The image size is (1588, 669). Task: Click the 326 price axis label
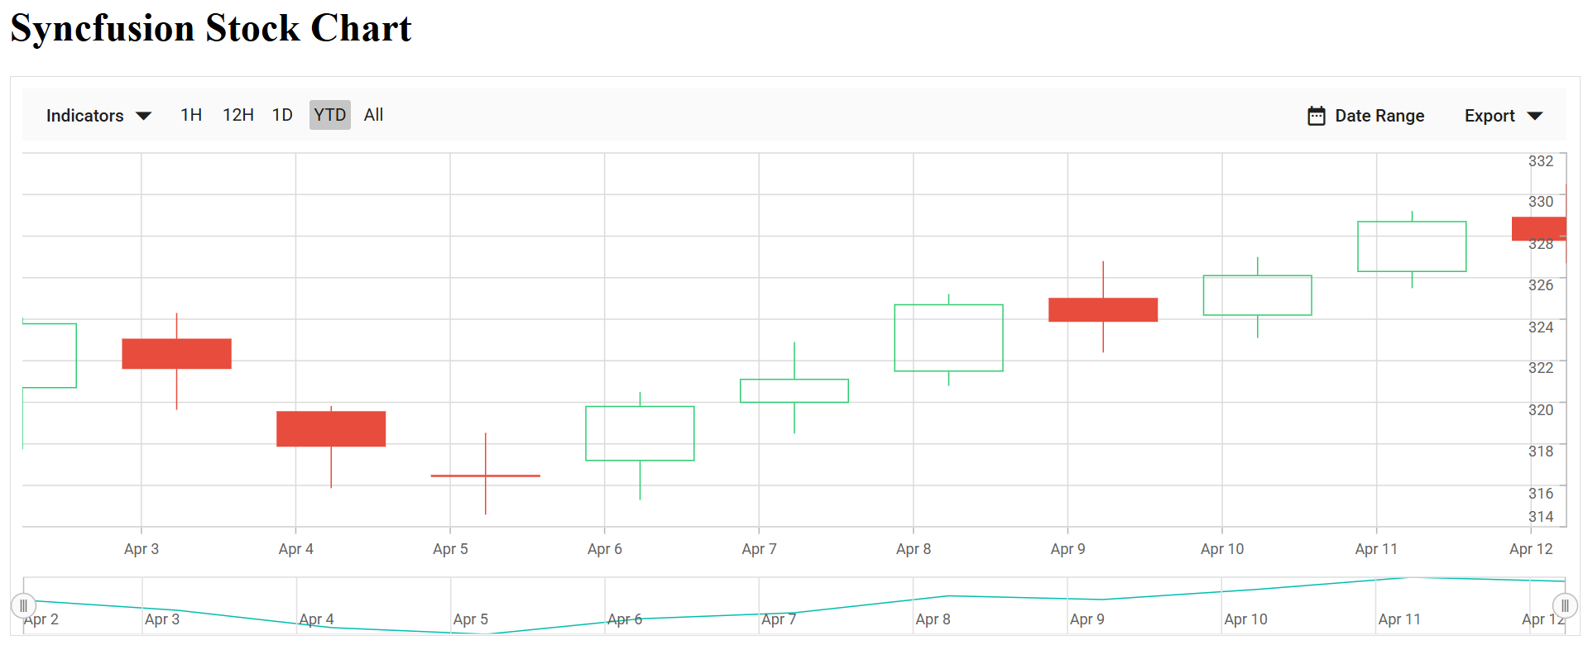pos(1540,285)
